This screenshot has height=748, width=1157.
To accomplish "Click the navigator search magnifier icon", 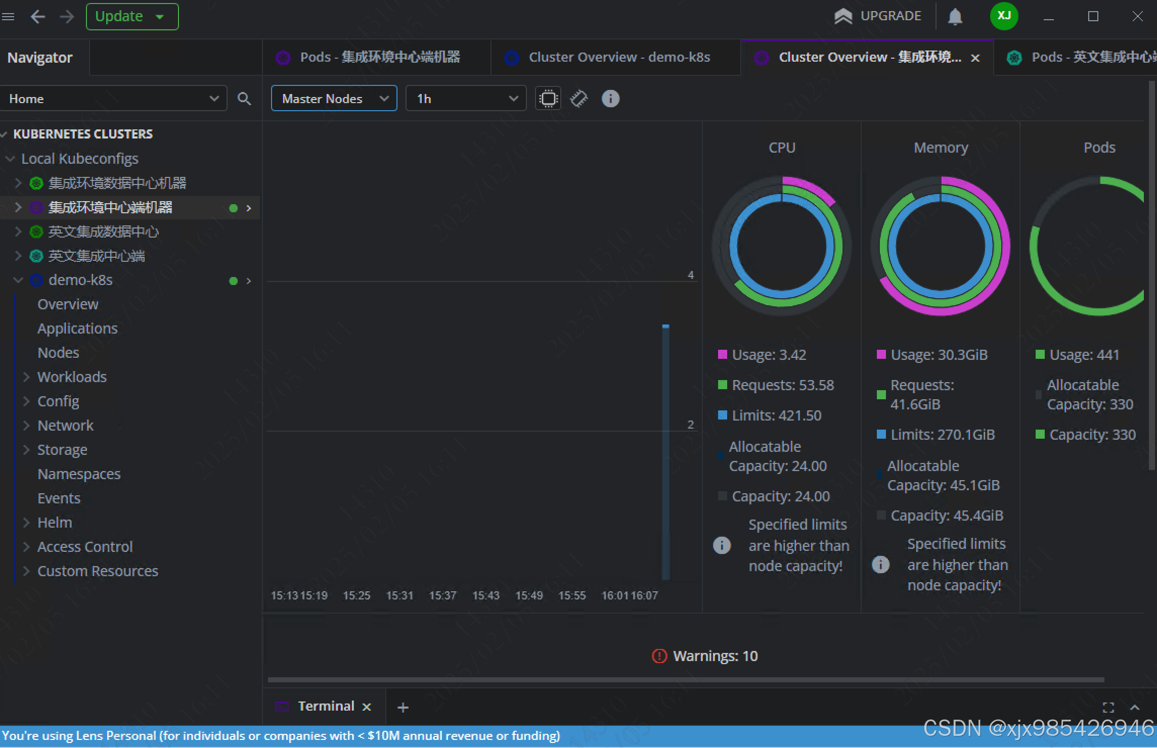I will point(244,99).
